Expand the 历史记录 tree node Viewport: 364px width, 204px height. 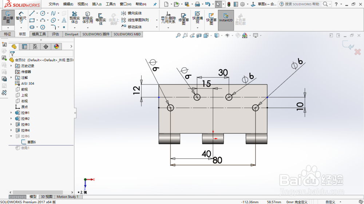pyautogui.click(x=11, y=66)
